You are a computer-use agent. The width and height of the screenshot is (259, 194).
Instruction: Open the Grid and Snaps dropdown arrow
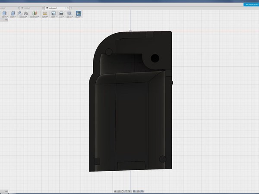[x=139, y=191]
